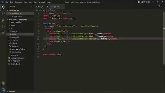The height and width of the screenshot is (93, 165).
Task: Collapse the src folder
Action: click(11, 28)
